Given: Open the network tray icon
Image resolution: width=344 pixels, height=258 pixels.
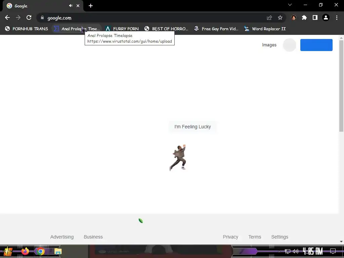Looking at the screenshot, I should (x=288, y=251).
